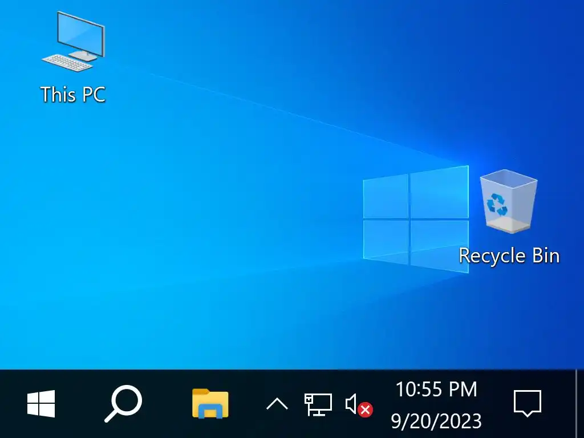
Task: Expand hidden system tray icons
Action: pos(277,404)
